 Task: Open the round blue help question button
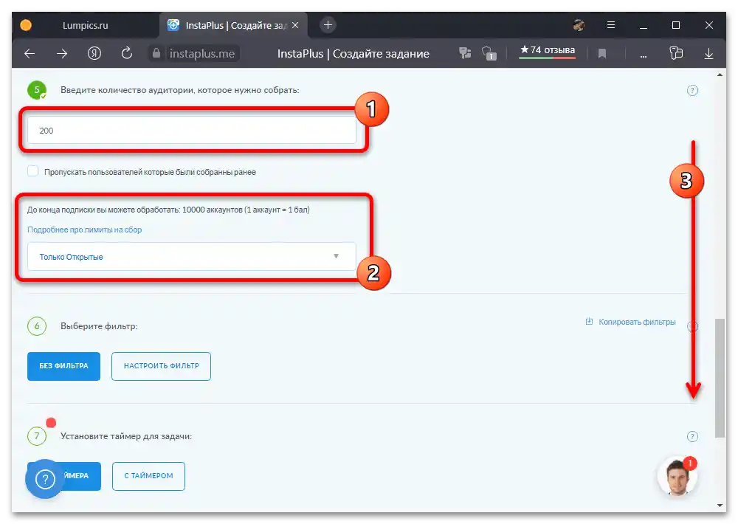tap(45, 479)
